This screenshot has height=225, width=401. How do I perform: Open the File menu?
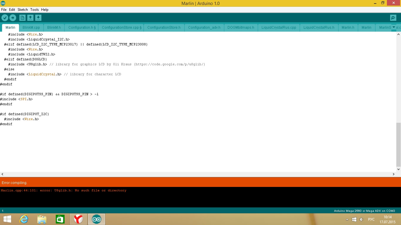pyautogui.click(x=4, y=10)
